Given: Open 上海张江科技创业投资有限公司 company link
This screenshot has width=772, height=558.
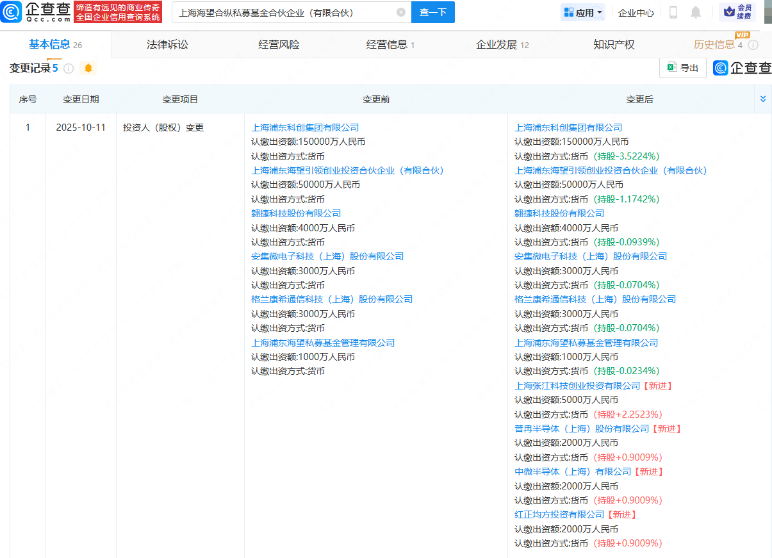Looking at the screenshot, I should point(577,386).
